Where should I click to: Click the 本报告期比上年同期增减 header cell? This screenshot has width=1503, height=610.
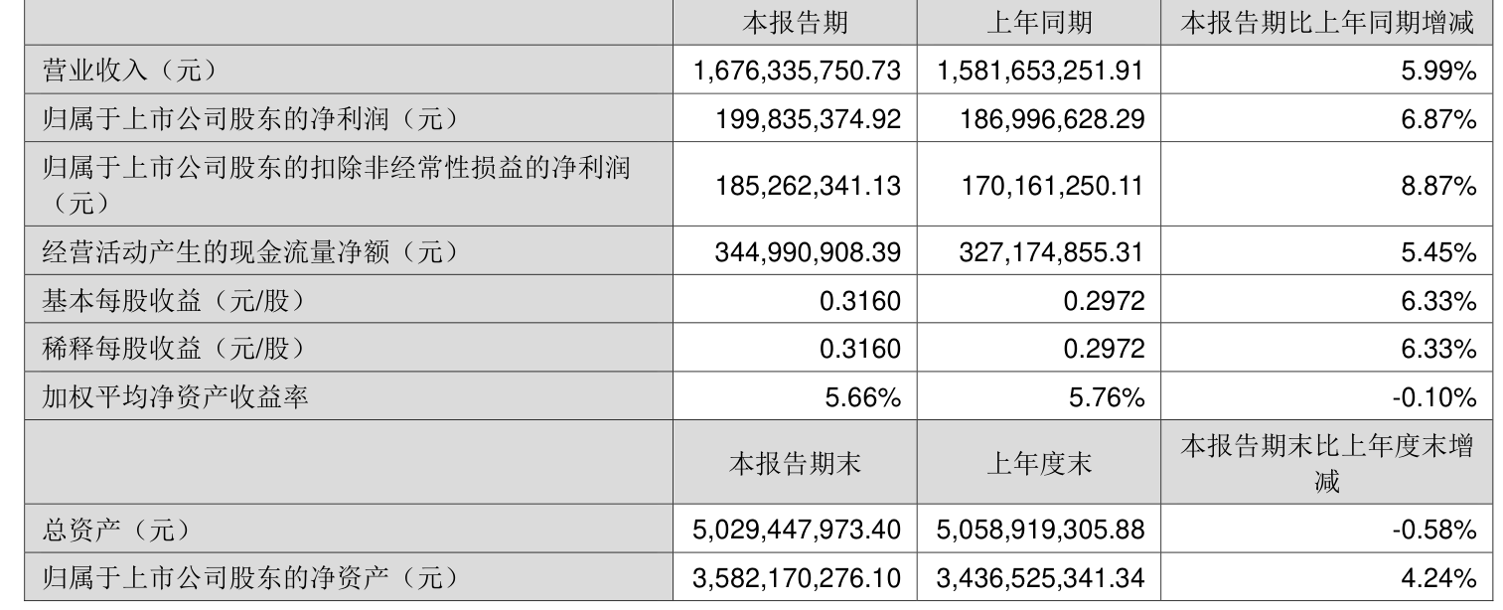pyautogui.click(x=1325, y=23)
